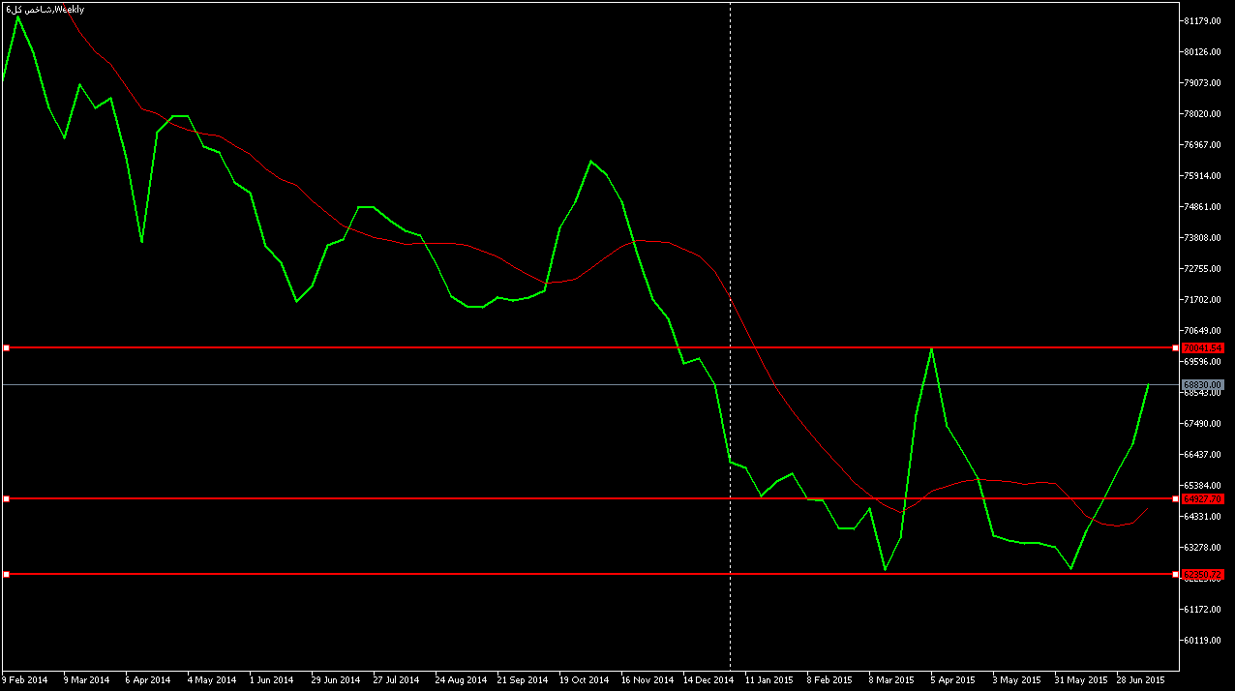The image size is (1235, 691).
Task: Click the 19 Oct 2014 date label
Action: click(585, 679)
